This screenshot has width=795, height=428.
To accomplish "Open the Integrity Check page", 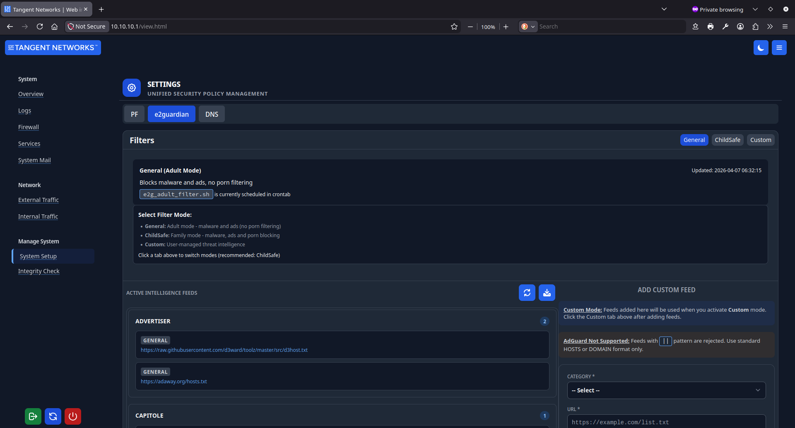I will (39, 271).
